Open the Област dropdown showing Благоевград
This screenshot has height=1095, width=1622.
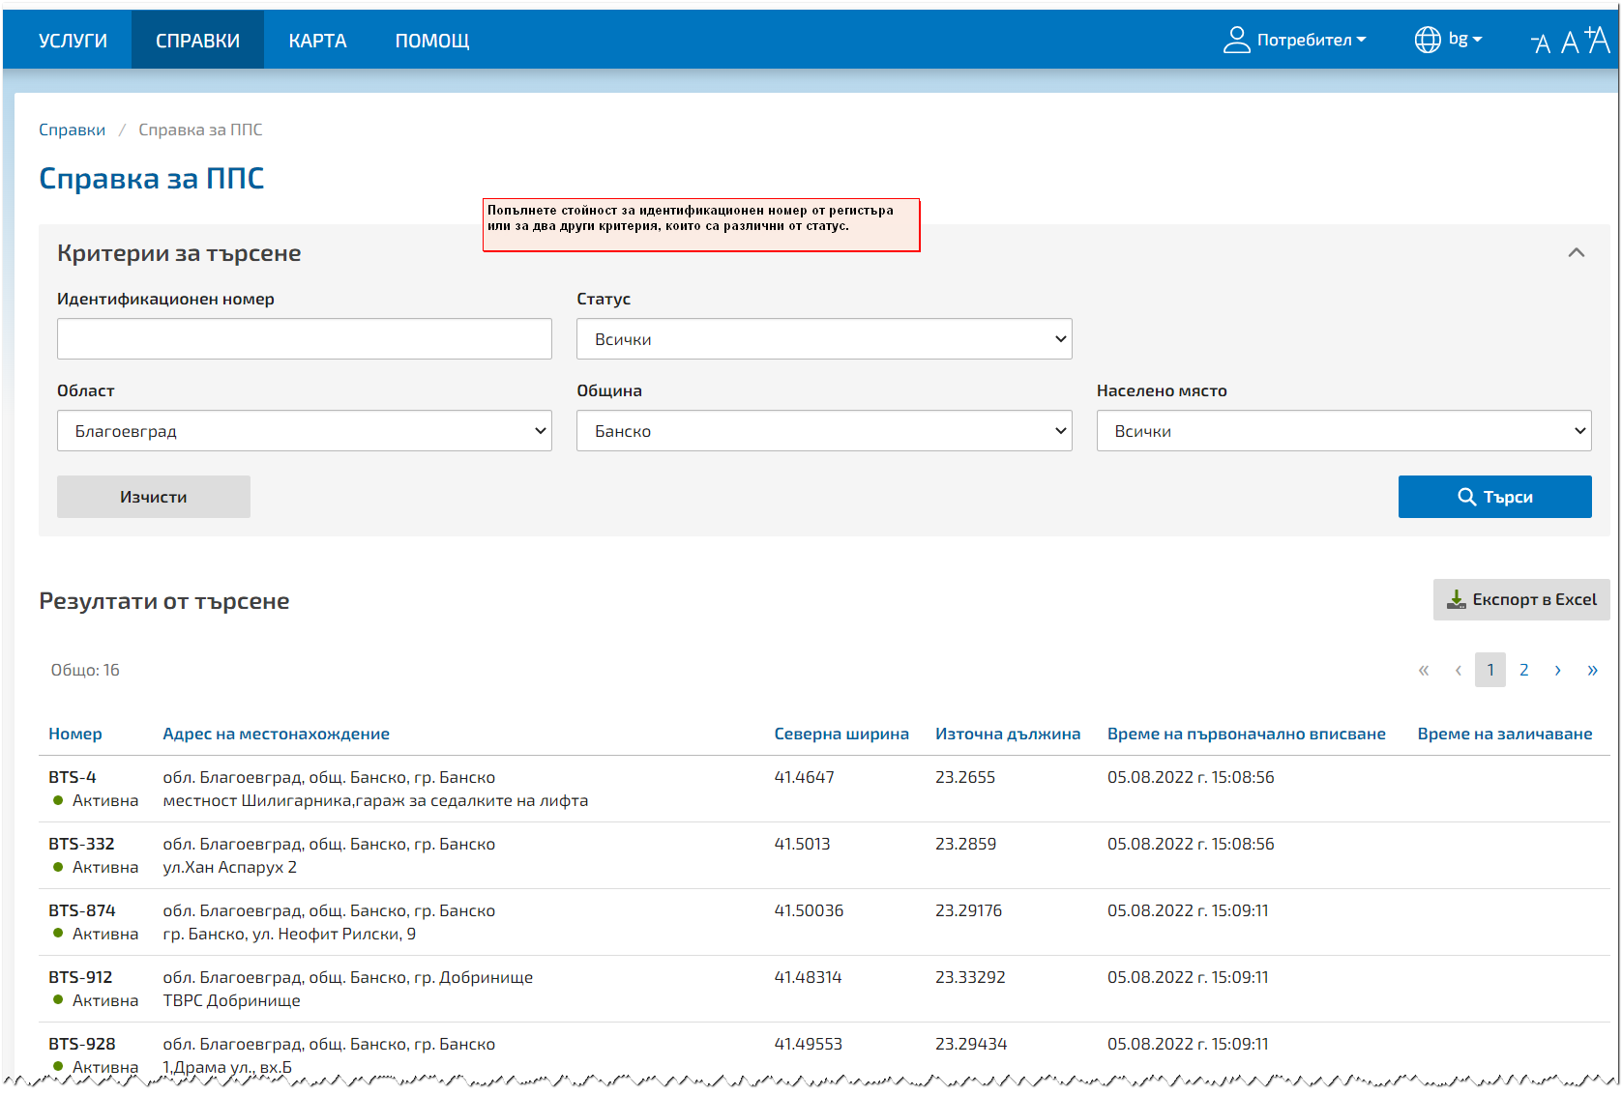(x=305, y=431)
